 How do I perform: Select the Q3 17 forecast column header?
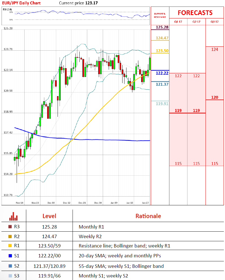[215, 21]
